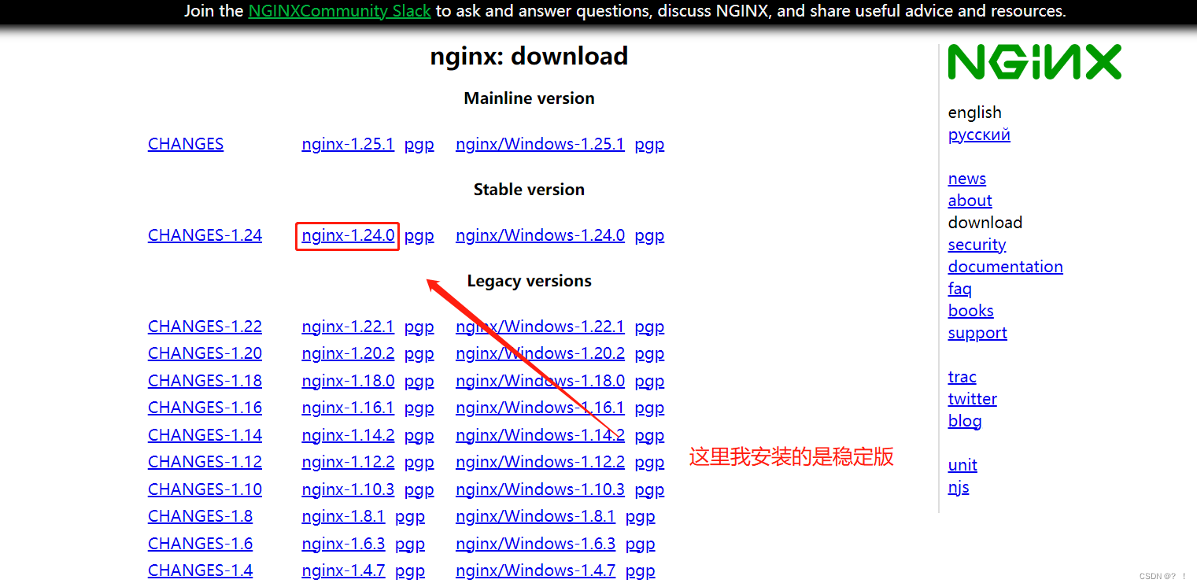Download nginx/Windows-1.4.7

pyautogui.click(x=535, y=570)
